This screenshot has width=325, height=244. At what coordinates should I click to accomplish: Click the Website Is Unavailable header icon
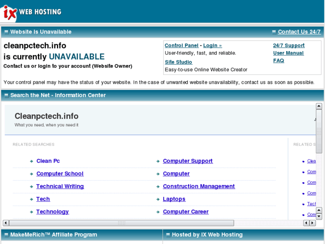click(x=6, y=32)
